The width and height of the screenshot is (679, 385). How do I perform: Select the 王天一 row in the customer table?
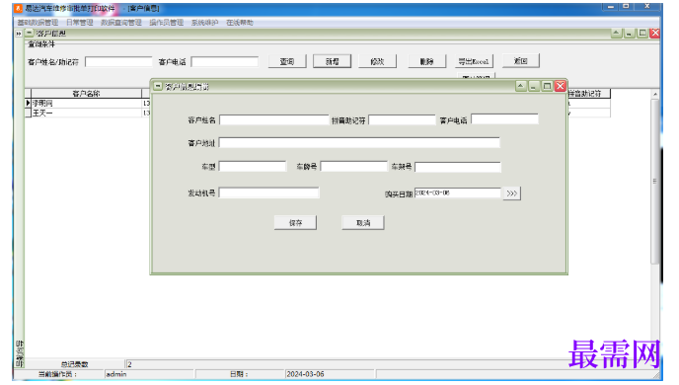coord(87,113)
